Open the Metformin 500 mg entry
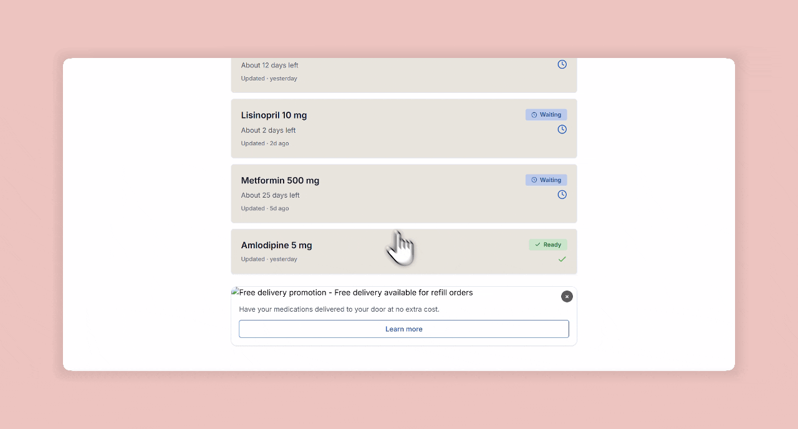798x429 pixels. click(280, 180)
